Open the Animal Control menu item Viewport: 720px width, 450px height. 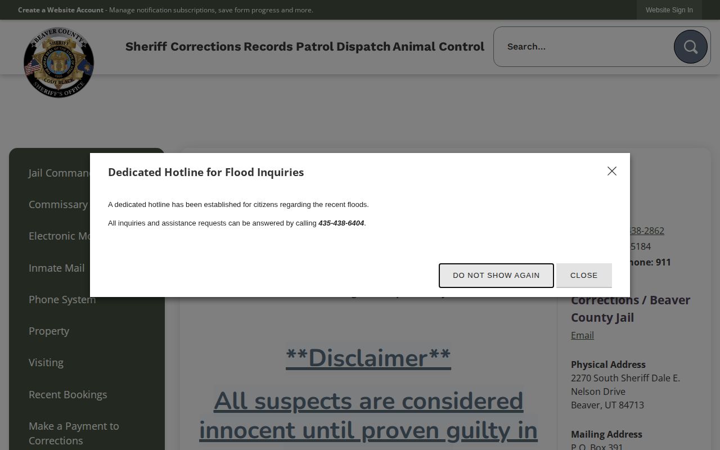pos(438,47)
